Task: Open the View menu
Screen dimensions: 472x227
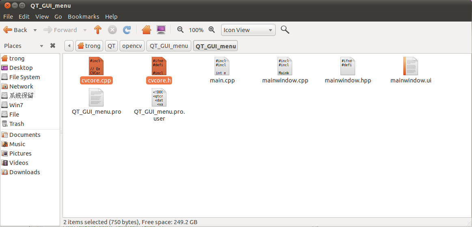Action: pos(42,17)
